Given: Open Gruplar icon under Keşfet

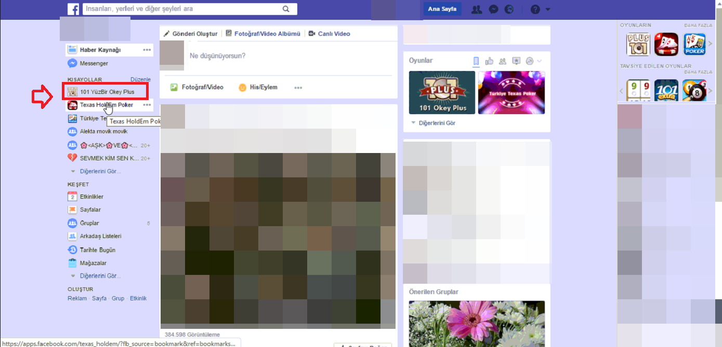Looking at the screenshot, I should pos(73,223).
